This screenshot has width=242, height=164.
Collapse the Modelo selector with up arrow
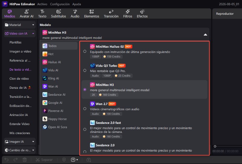(x=205, y=35)
